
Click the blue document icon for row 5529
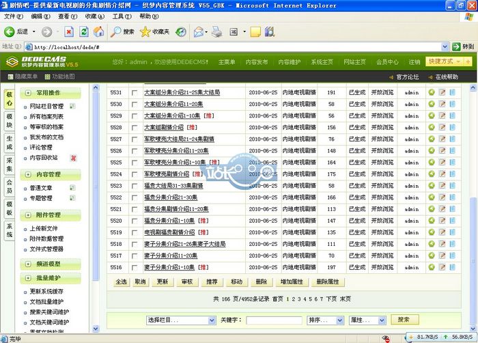[x=452, y=115]
